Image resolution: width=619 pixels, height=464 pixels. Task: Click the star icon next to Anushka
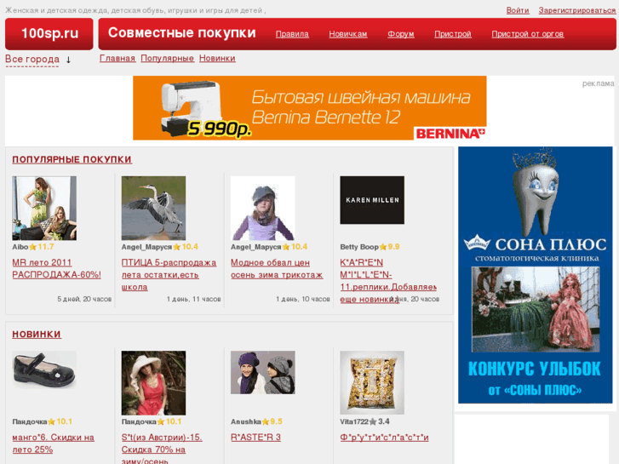[266, 422]
